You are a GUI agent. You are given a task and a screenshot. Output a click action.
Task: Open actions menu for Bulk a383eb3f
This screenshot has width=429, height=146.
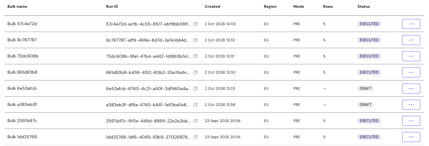coord(411,105)
